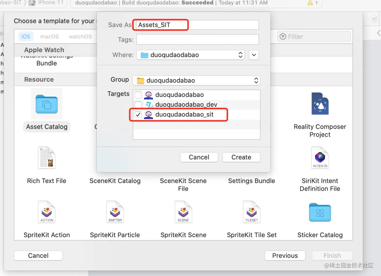Expand the save dialog with chevron button
381x276 pixels.
254,55
